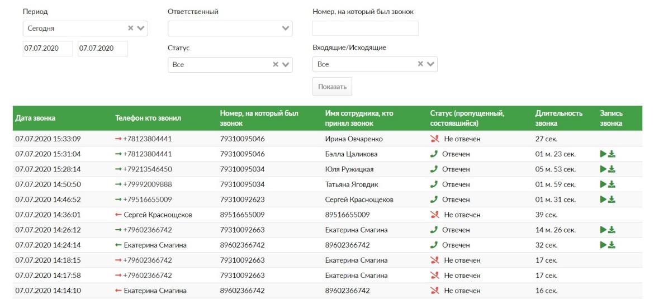
Task: Expand the Статус dropdown list
Action: click(x=286, y=65)
